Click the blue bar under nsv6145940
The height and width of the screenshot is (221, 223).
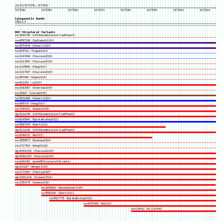tap(115, 122)
